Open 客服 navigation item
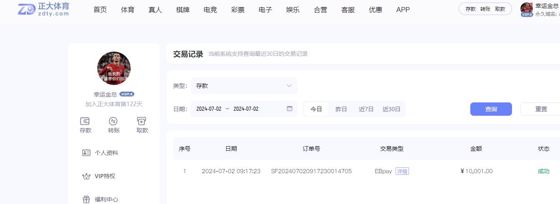This screenshot has width=560, height=204. pos(348,10)
